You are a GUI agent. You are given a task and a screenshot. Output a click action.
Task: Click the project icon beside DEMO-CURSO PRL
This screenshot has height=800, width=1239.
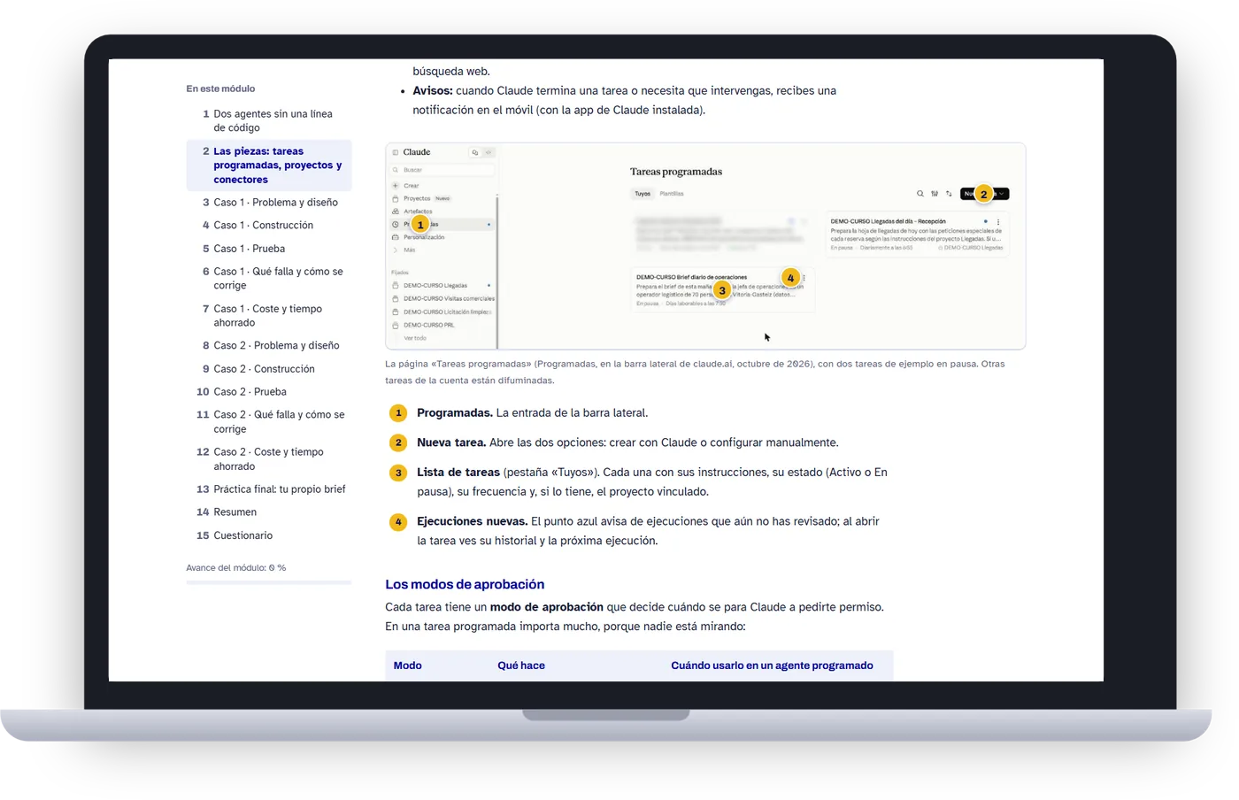tap(396, 325)
